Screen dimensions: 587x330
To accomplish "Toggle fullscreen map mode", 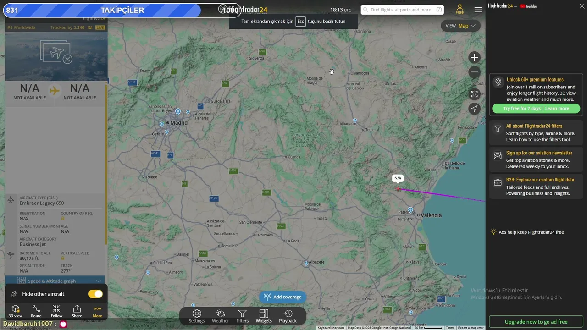I will [x=475, y=94].
